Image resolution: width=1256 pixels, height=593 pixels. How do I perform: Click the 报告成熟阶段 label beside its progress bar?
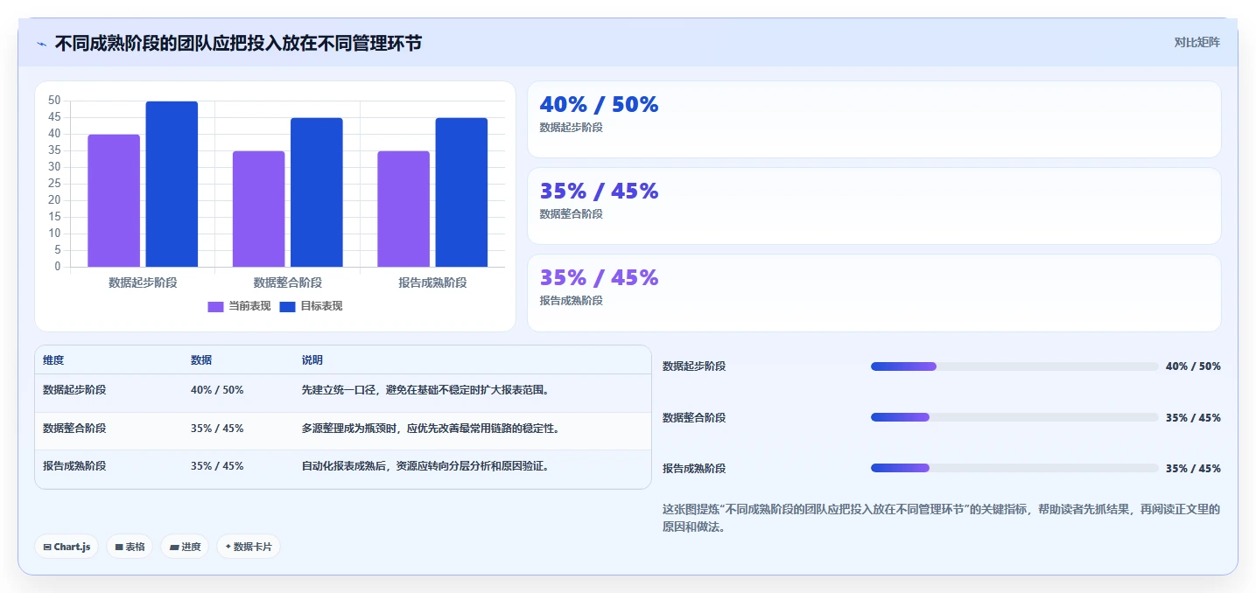click(x=694, y=469)
